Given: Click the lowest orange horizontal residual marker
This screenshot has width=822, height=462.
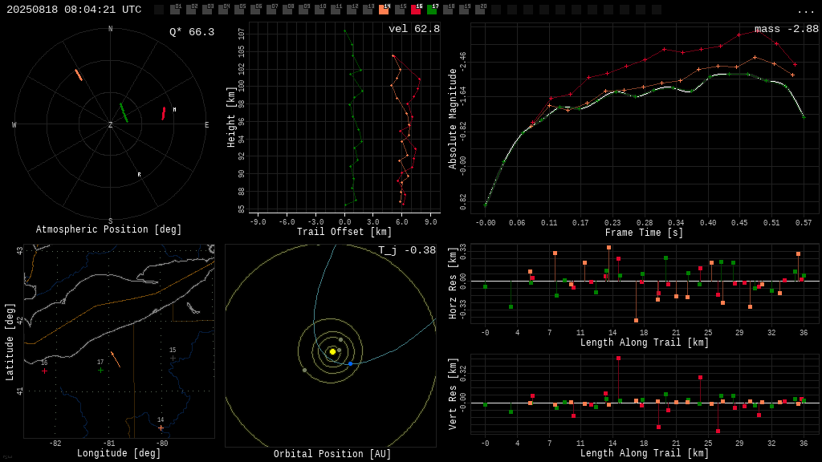Looking at the screenshot, I should tap(636, 320).
